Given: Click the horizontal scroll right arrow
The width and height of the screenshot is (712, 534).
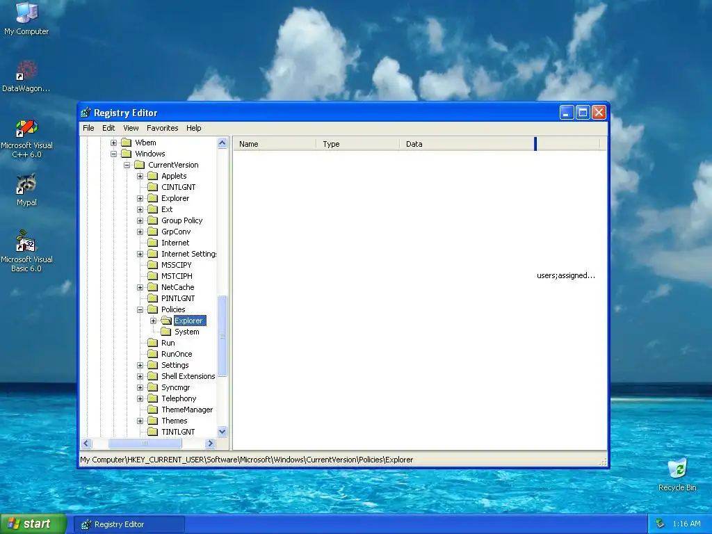Looking at the screenshot, I should 210,443.
